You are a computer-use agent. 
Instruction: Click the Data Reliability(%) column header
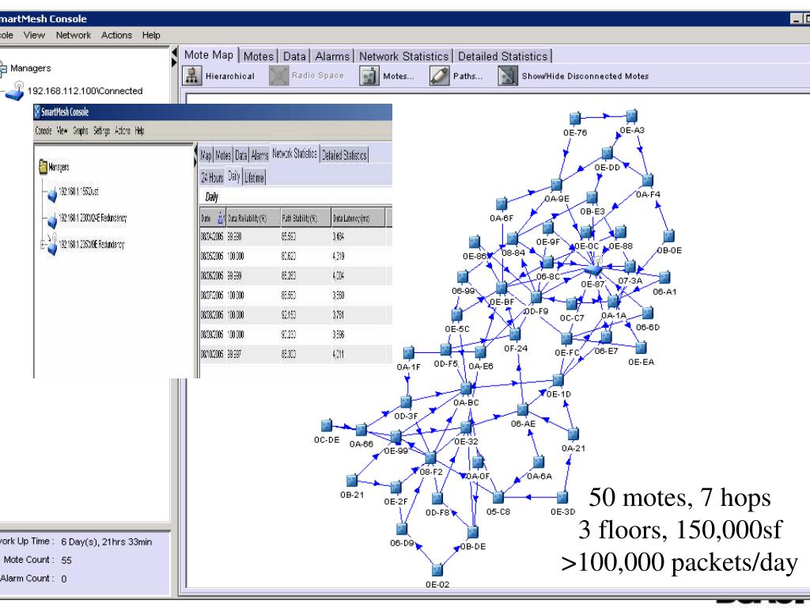[x=253, y=218]
